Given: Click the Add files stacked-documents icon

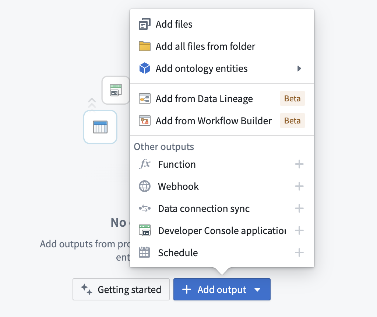Looking at the screenshot, I should pos(145,24).
